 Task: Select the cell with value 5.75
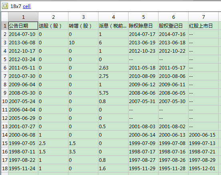pos(113,93)
